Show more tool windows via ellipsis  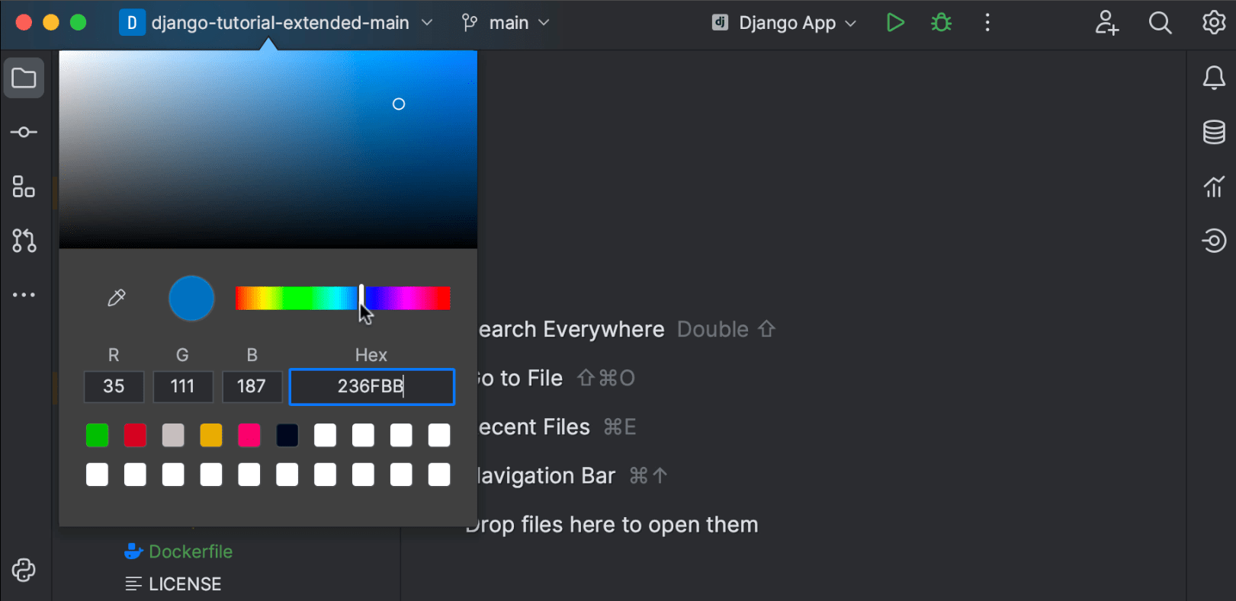point(24,295)
